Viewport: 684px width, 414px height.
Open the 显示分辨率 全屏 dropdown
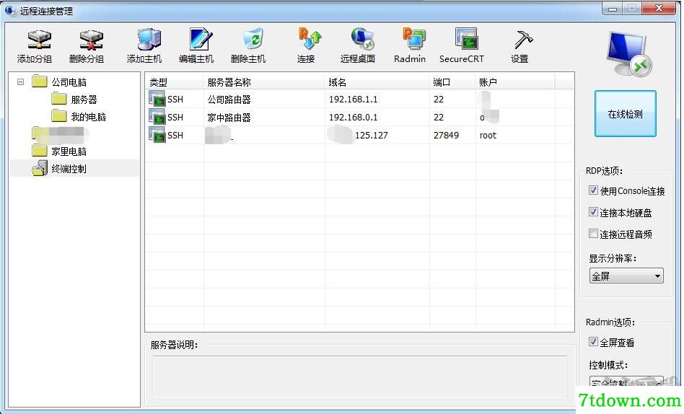click(626, 276)
